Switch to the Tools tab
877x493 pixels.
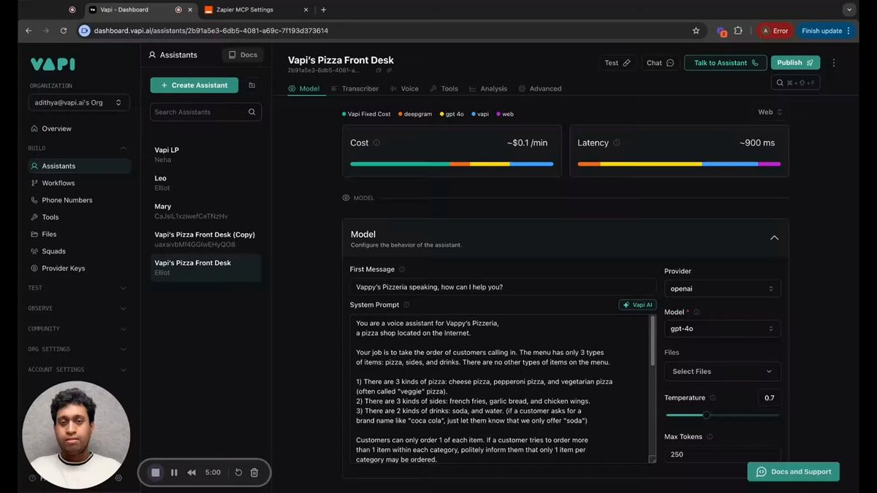[x=444, y=88]
